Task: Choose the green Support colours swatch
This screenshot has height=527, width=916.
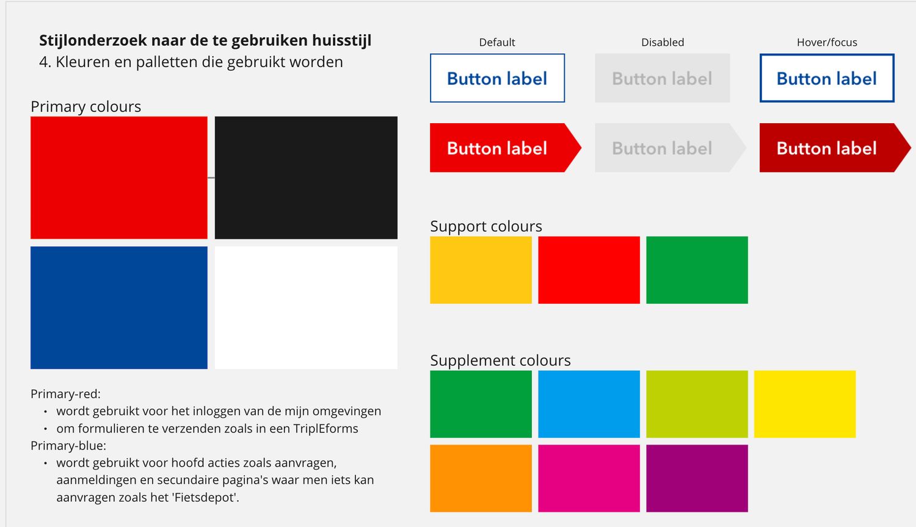Action: click(697, 270)
